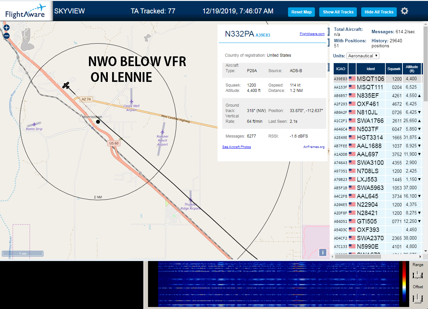
Task: Select the SWA2370 aircraft row
Action: (378, 238)
